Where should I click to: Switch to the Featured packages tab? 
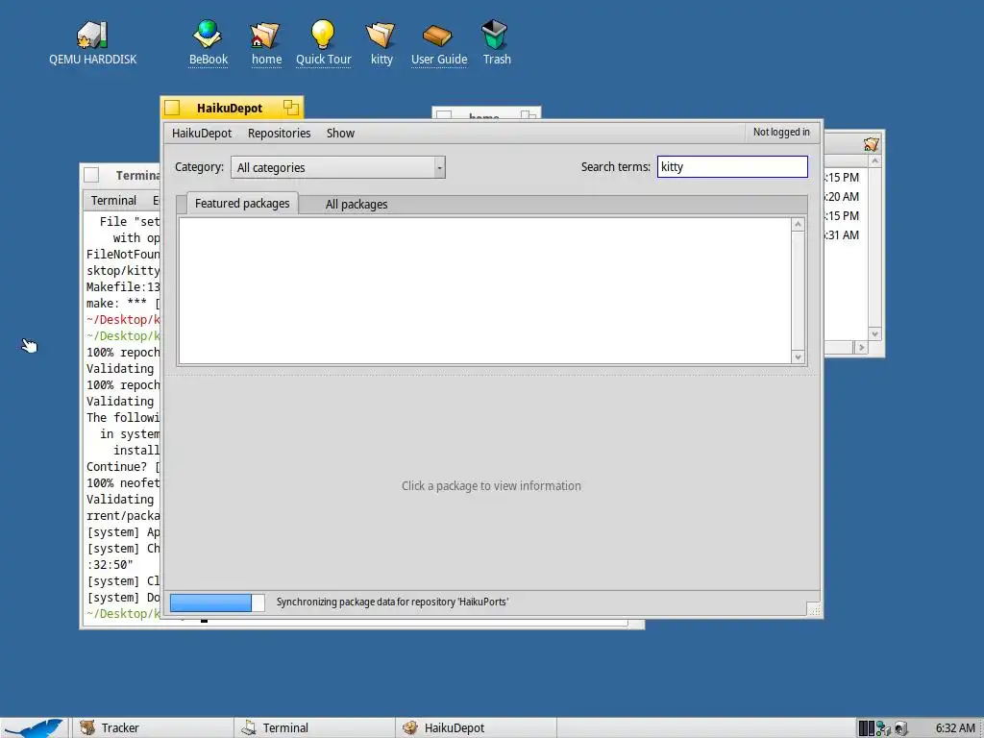click(242, 204)
